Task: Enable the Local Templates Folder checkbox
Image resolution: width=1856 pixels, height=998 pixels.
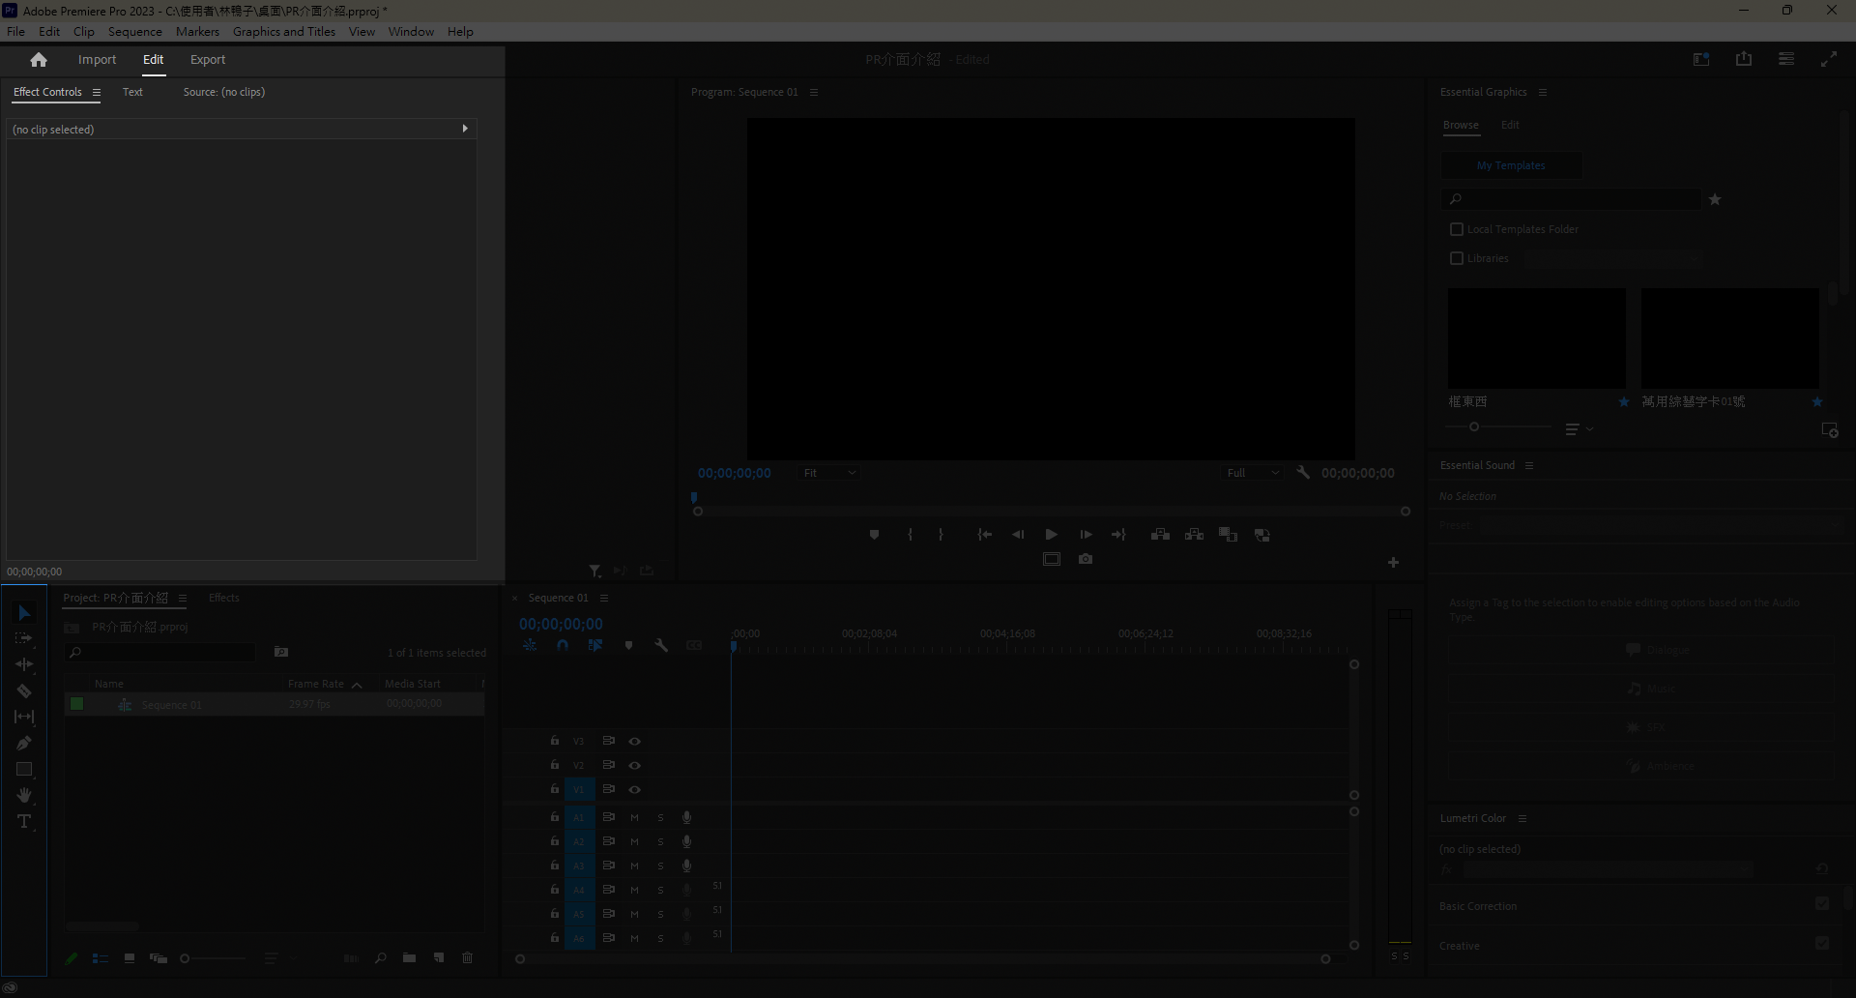Action: pyautogui.click(x=1457, y=229)
